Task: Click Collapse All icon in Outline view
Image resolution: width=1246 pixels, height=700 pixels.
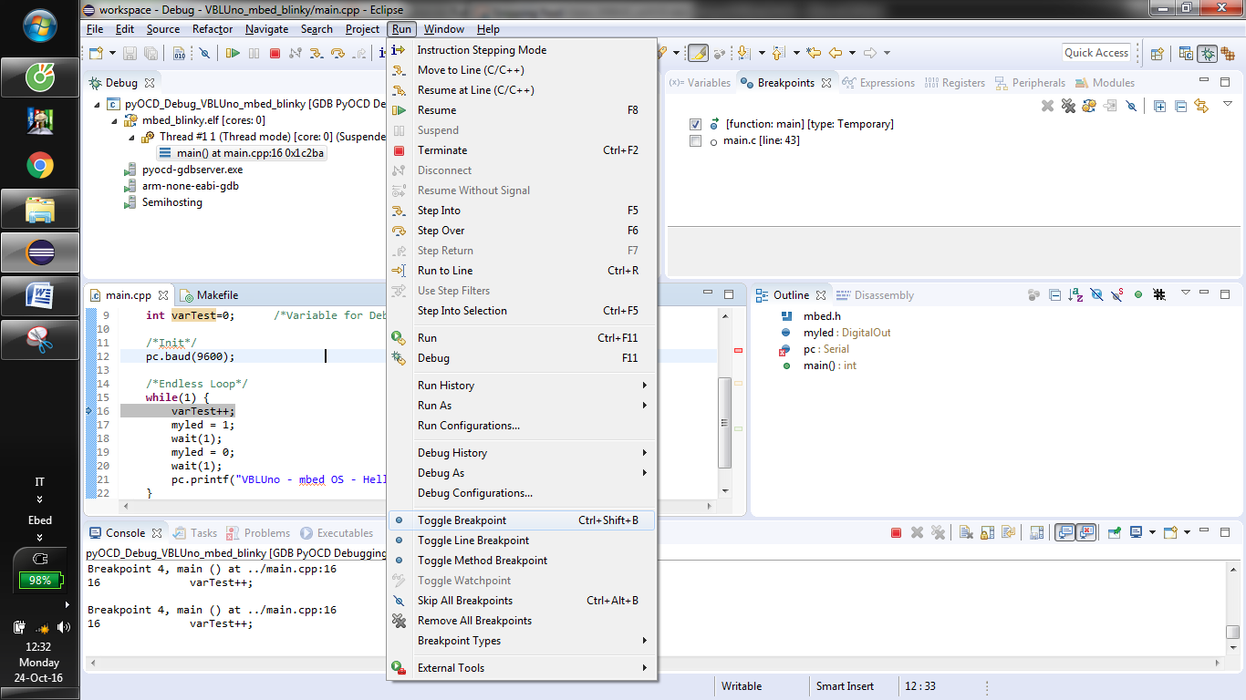Action: (x=1055, y=294)
